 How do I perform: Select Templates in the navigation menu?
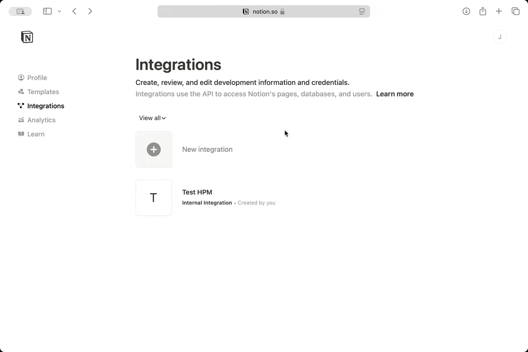[43, 92]
